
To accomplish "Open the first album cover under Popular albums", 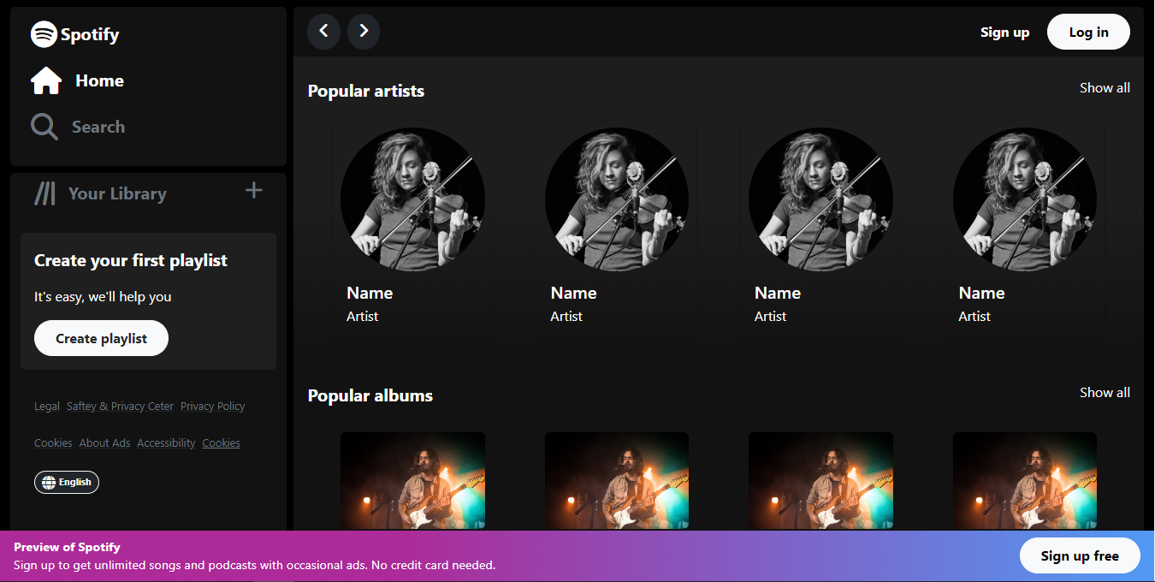I will coord(413,480).
